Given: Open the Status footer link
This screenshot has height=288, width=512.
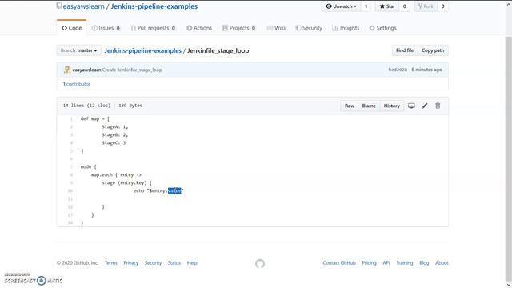Looking at the screenshot, I should 174,263.
